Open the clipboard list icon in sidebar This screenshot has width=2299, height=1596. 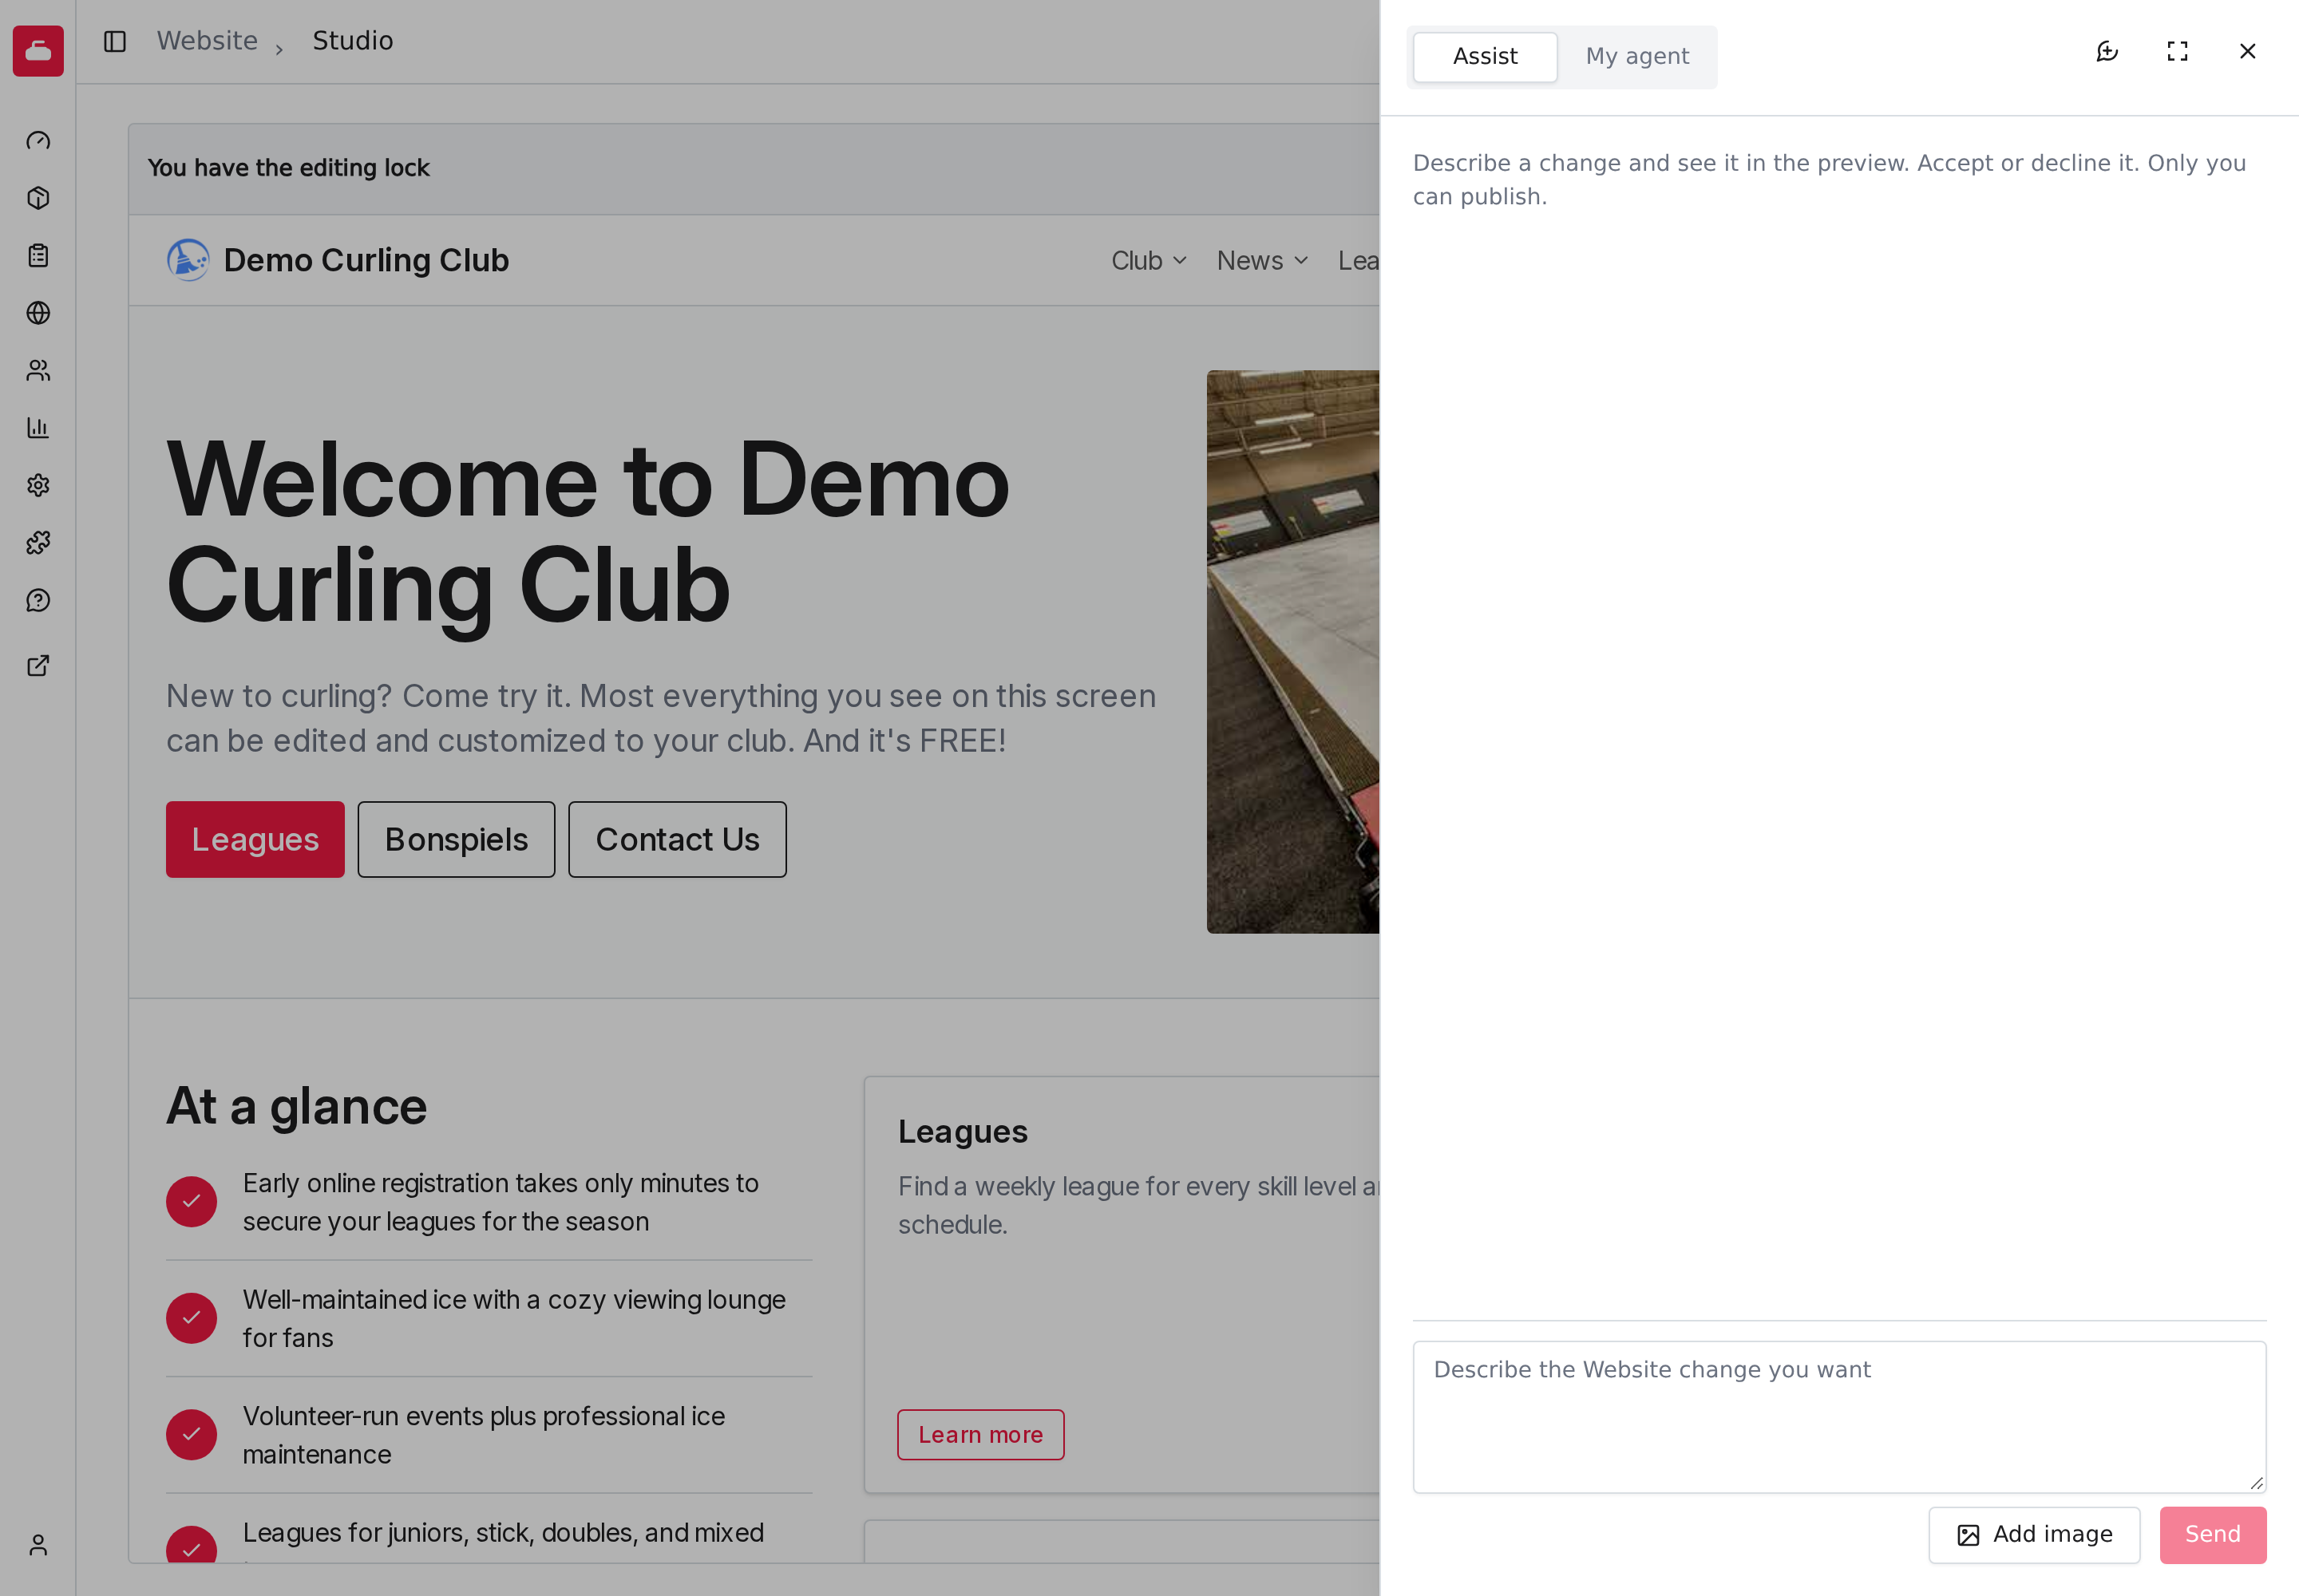tap(38, 256)
